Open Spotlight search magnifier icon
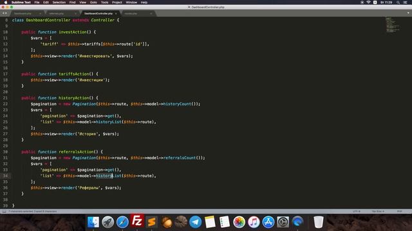This screenshot has width=412, height=231. [398, 3]
